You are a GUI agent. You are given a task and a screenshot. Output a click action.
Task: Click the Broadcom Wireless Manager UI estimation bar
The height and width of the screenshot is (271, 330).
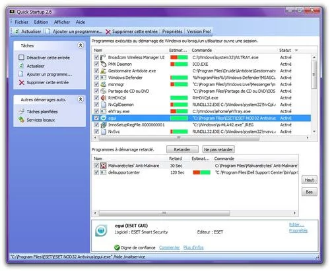[x=179, y=57]
